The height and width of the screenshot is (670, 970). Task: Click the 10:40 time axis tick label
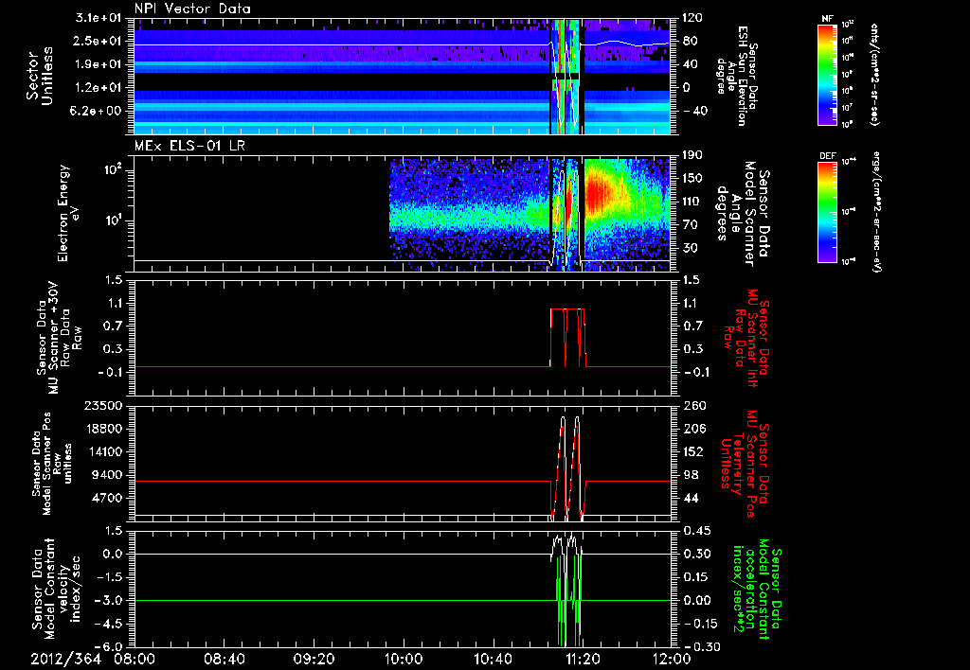493,659
